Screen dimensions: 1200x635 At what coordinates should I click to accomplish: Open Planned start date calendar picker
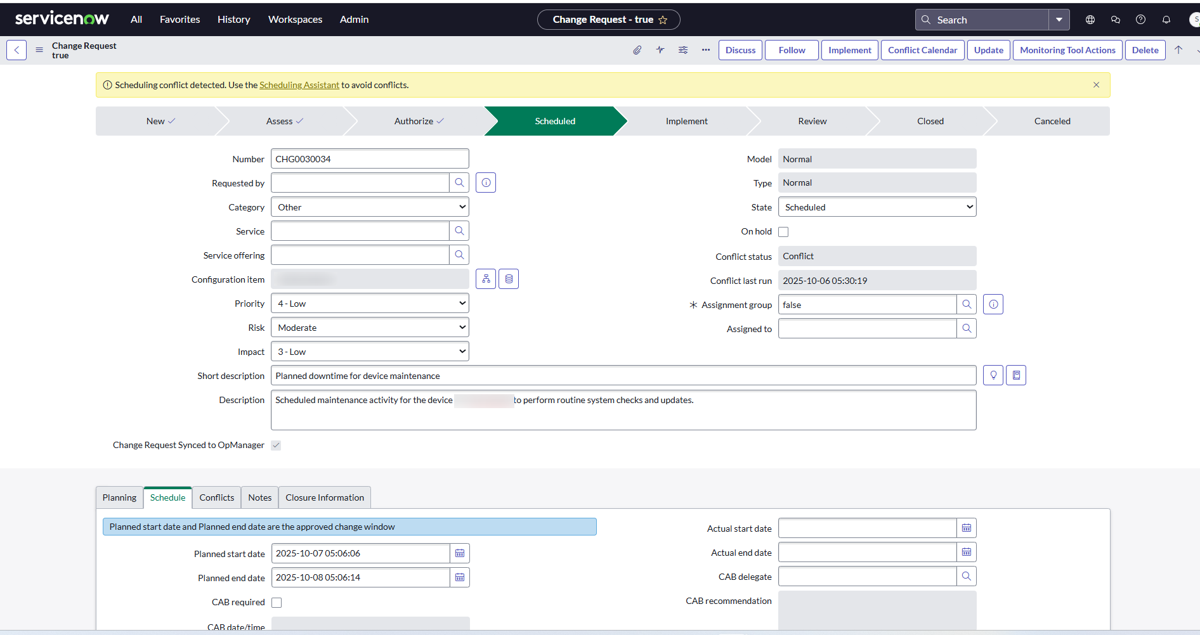[460, 553]
